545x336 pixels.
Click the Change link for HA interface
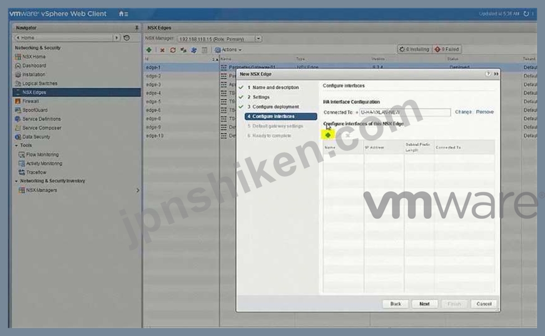tap(463, 112)
